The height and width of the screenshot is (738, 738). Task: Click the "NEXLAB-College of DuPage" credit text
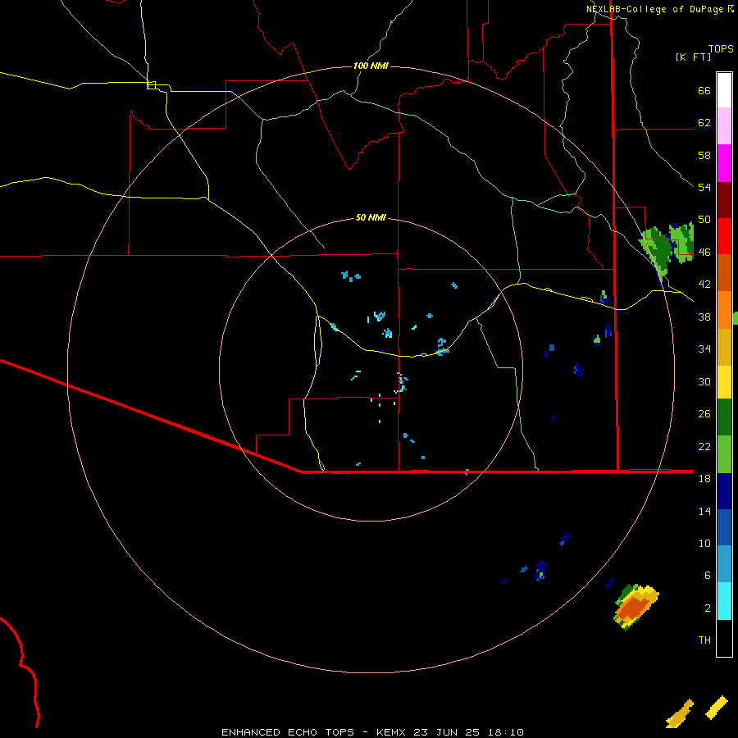[x=655, y=9]
